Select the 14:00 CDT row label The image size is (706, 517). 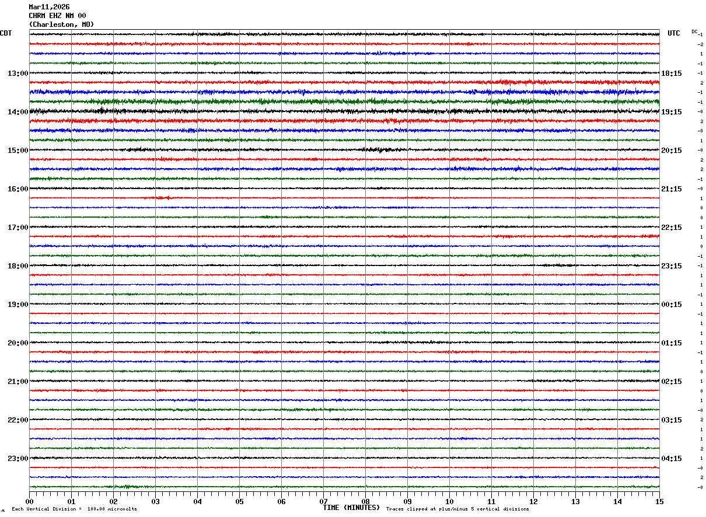point(18,112)
